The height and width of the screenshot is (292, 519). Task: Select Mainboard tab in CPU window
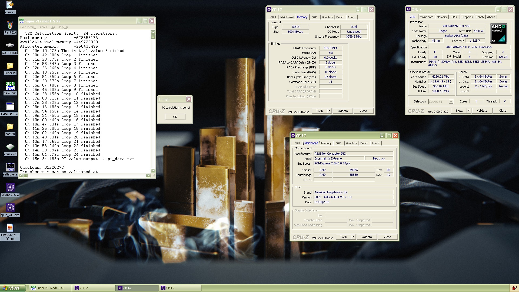[x=426, y=17]
